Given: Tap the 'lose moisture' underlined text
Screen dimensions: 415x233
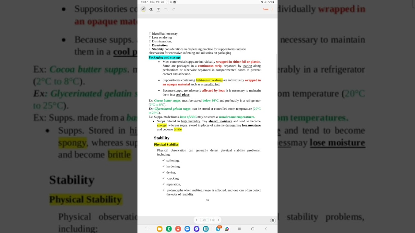Looking at the screenshot, I should pos(251,125).
